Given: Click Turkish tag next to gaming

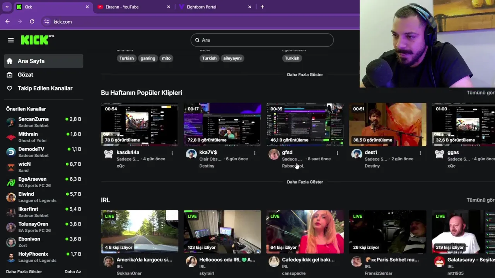Looking at the screenshot, I should [x=126, y=58].
